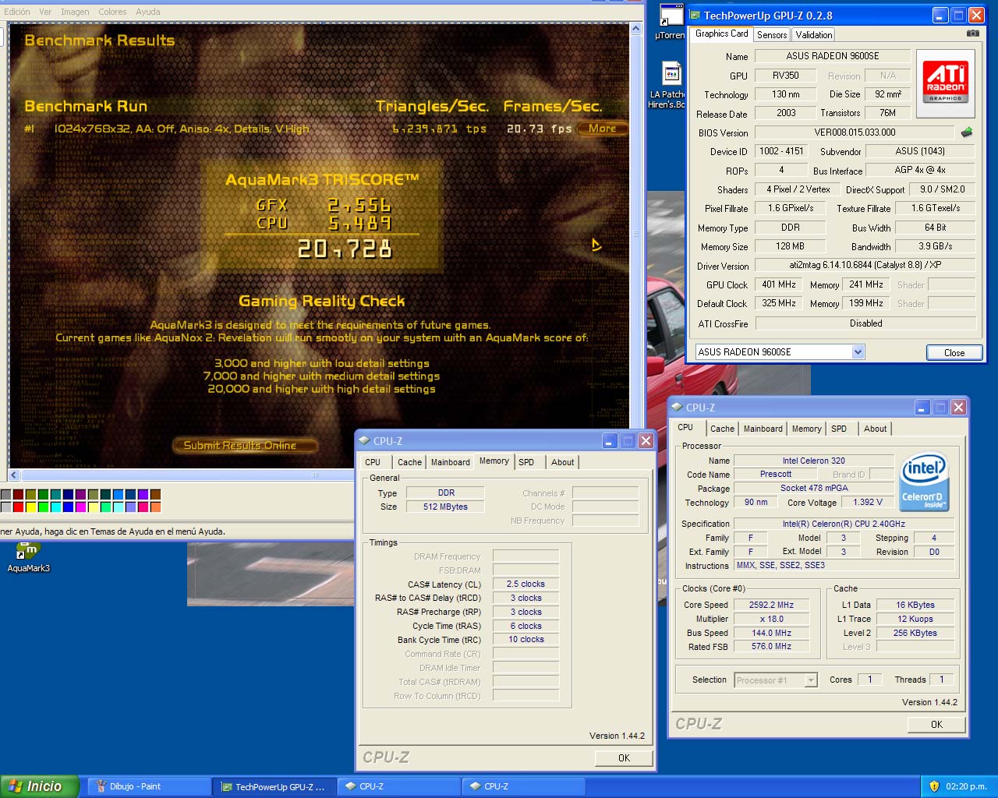Close the CPU-Z Memory window with X

(x=646, y=441)
